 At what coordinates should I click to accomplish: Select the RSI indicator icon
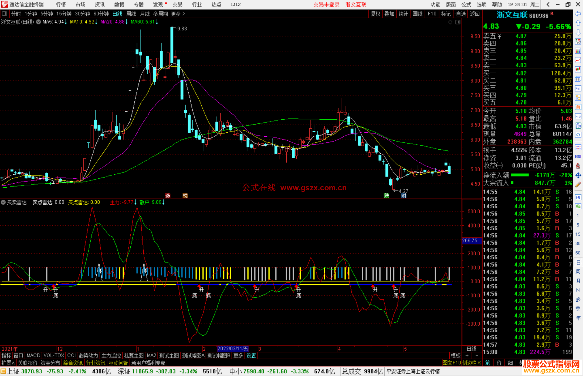(x=578, y=157)
